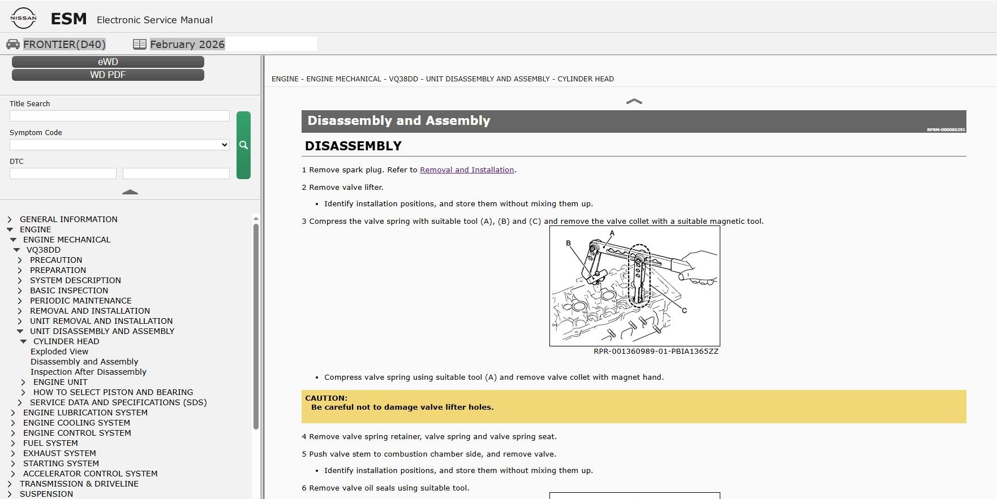Screen dimensions: 997x499
Task: Collapse UNIT DISASSEMBLY AND ASSEMBLY node
Action: coord(20,331)
